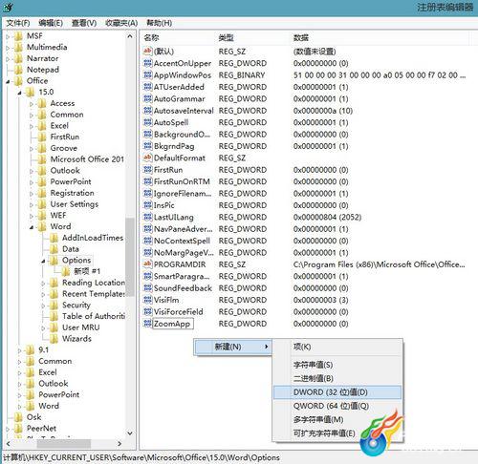
Task: Click the (默认) string value icon
Action: 147,51
